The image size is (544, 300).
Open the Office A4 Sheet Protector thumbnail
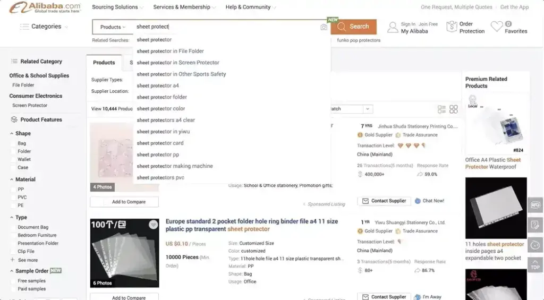pos(496,123)
